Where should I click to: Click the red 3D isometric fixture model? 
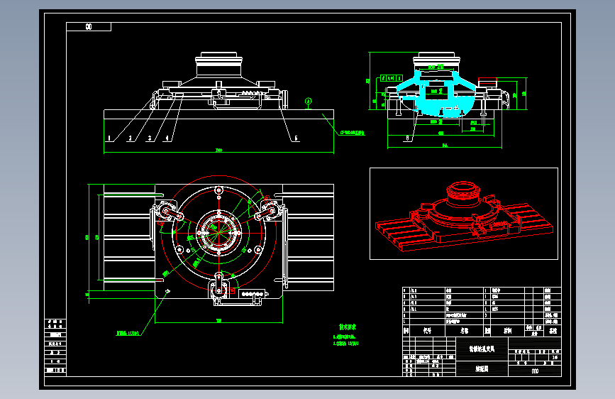(464, 216)
